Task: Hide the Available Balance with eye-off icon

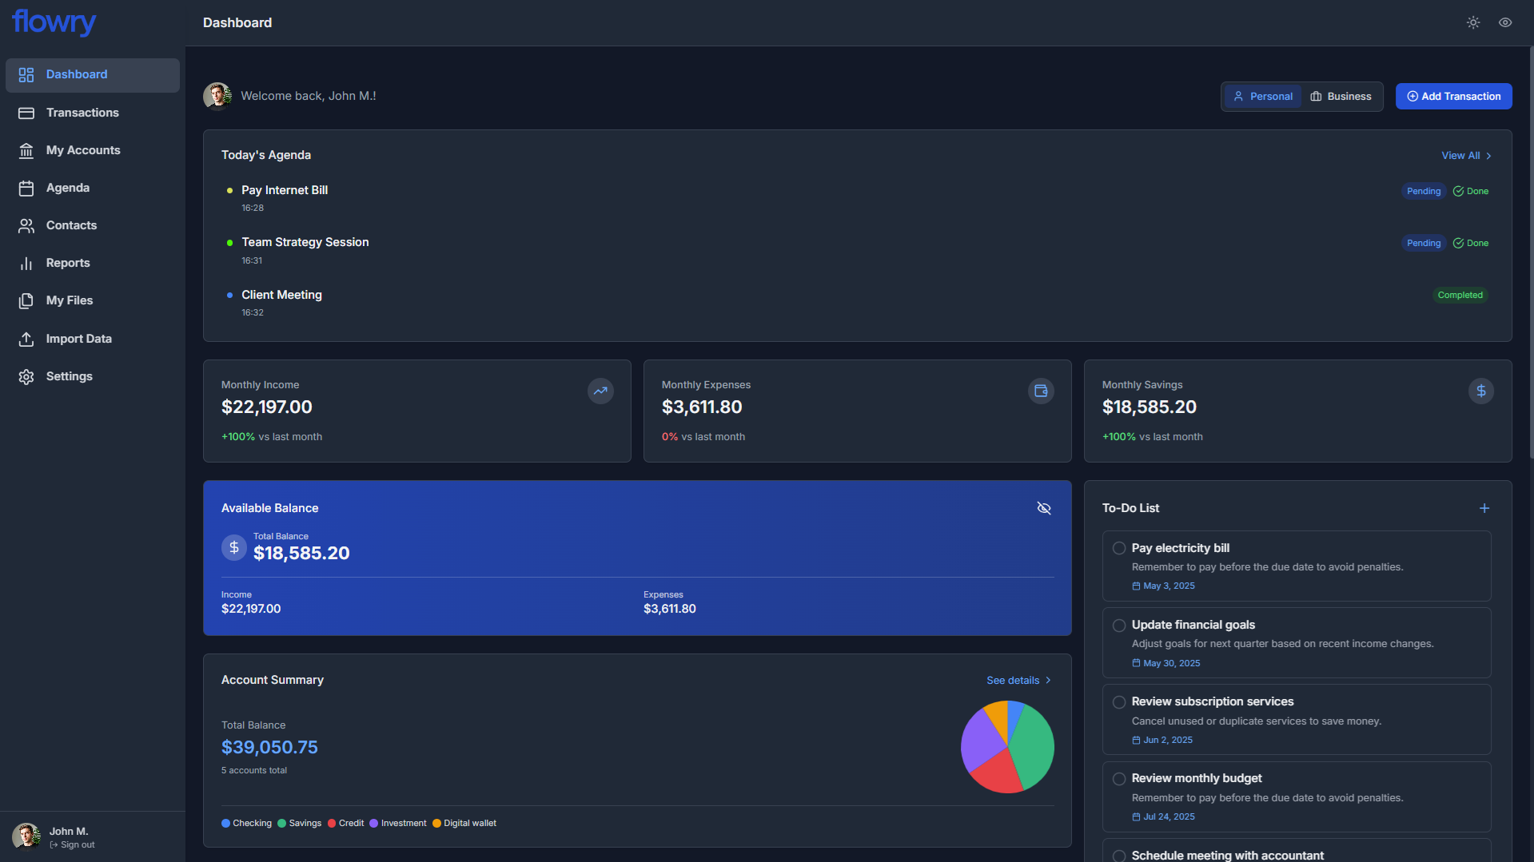Action: tap(1044, 508)
